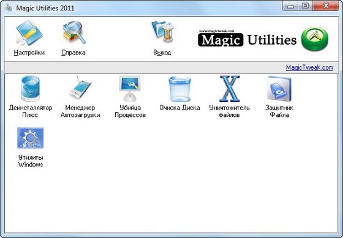
Task: Click the Magic Utilities logo banner
Action: 247,39
